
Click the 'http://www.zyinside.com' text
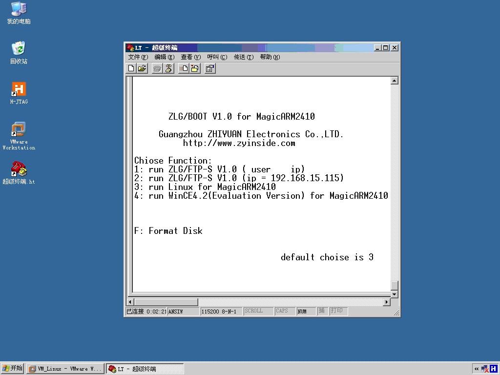point(239,143)
